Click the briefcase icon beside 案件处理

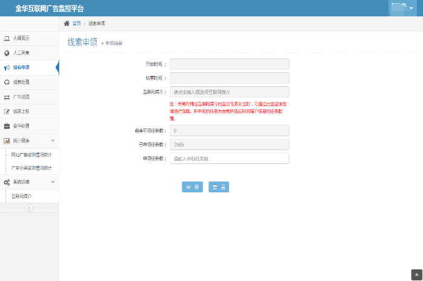click(7, 126)
